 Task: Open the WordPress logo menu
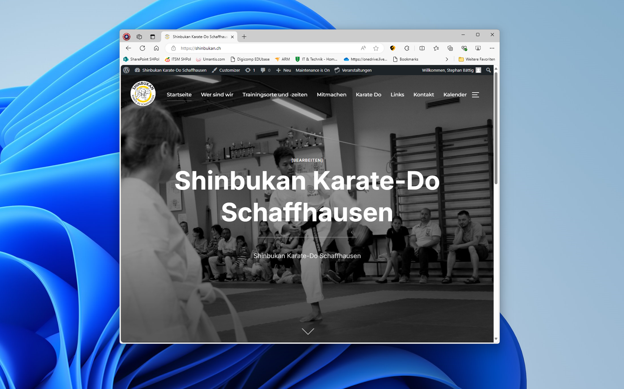pos(126,70)
